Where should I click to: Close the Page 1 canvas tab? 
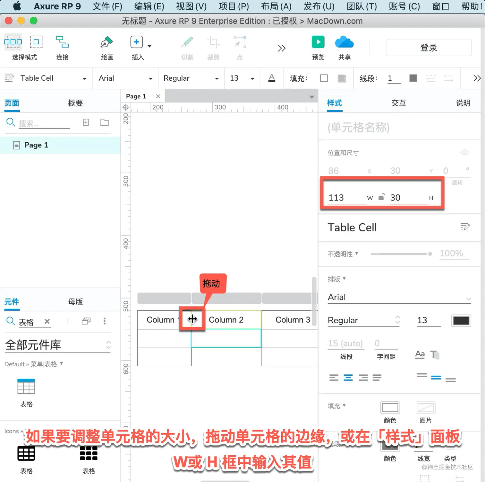pos(158,96)
